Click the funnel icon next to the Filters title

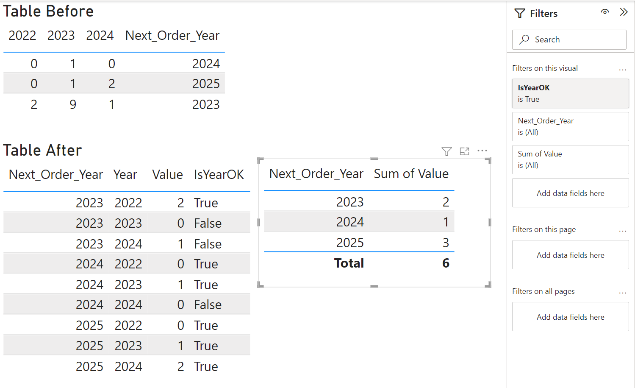(x=520, y=14)
